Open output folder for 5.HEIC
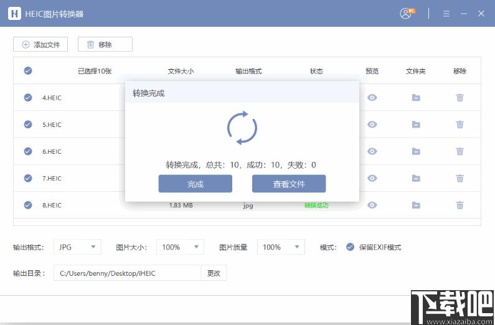495x325 pixels. (416, 125)
